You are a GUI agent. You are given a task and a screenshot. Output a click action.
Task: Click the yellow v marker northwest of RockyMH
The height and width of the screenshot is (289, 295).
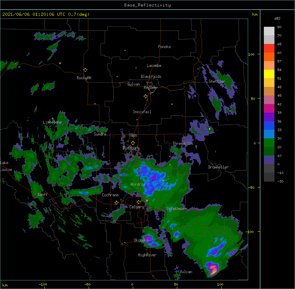60,63
